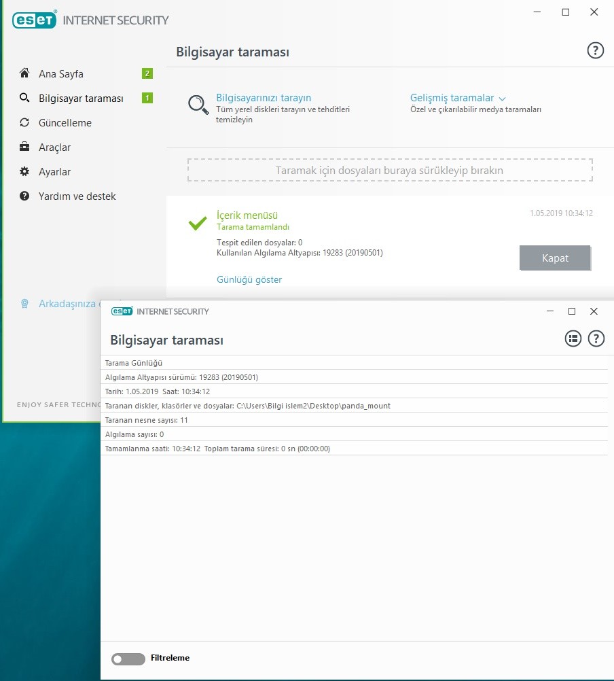Click 'Tüm yerel diskleri tarayın' description text
Viewport: 614px width, 681px height.
[283, 114]
